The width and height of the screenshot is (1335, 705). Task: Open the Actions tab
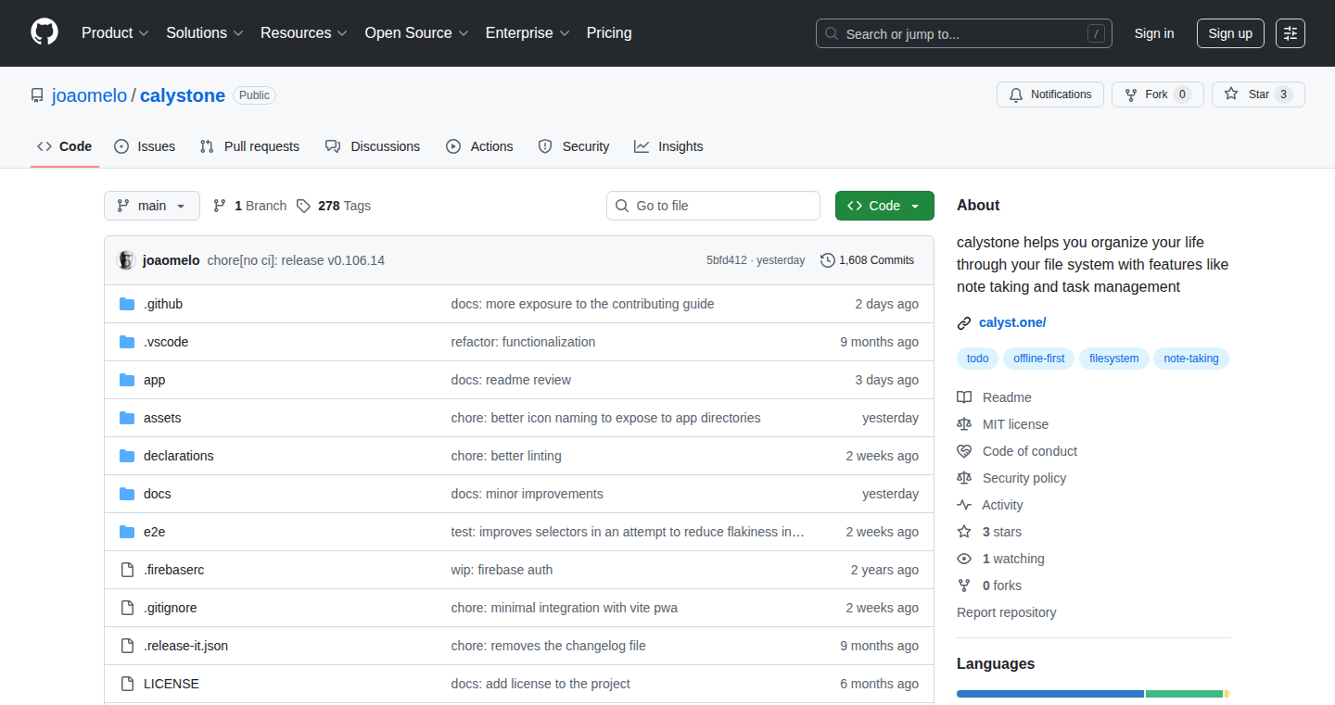pyautogui.click(x=479, y=146)
